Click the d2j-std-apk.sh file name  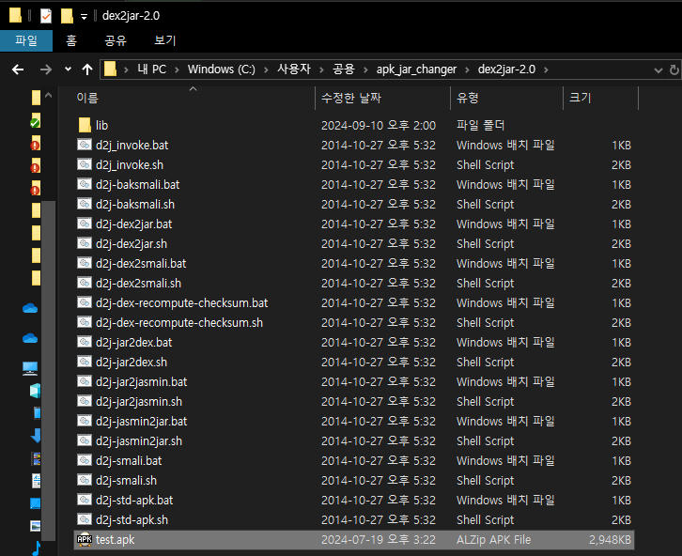[132, 520]
